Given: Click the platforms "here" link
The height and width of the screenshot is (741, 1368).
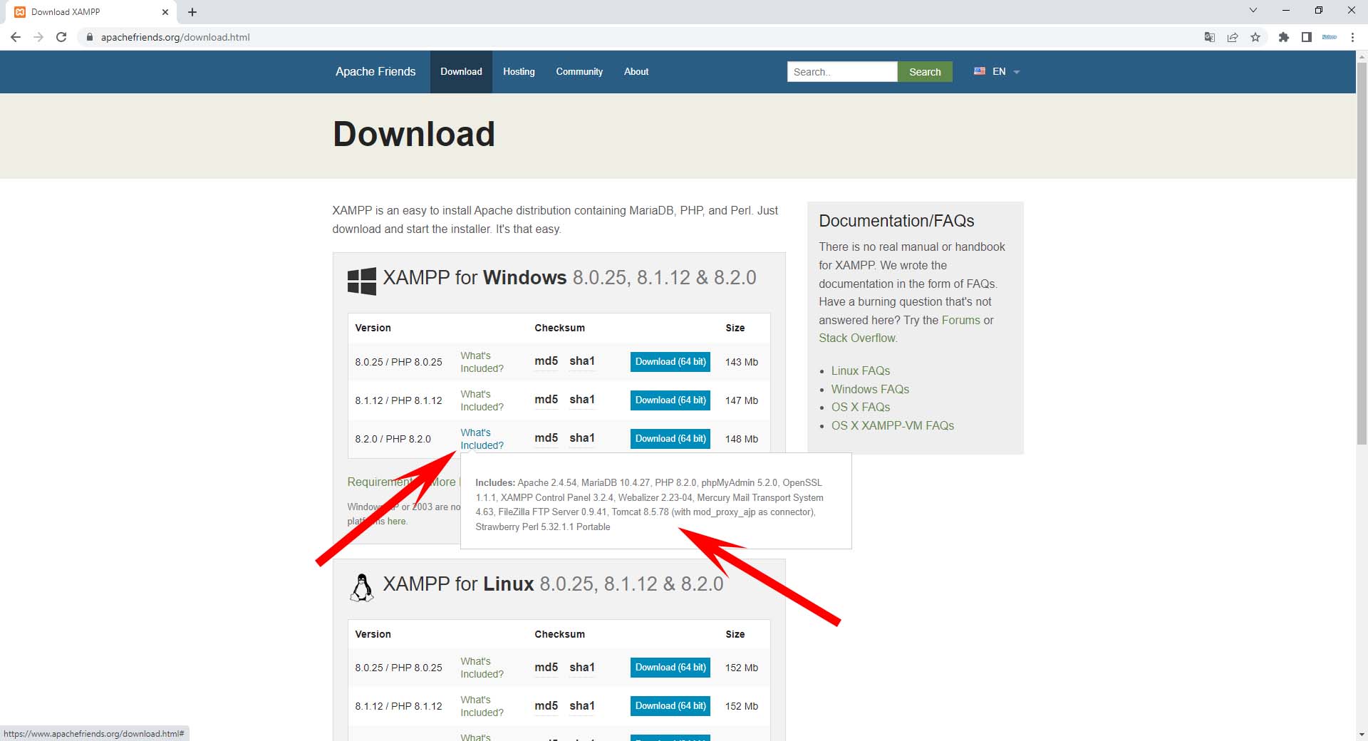Looking at the screenshot, I should coord(397,522).
